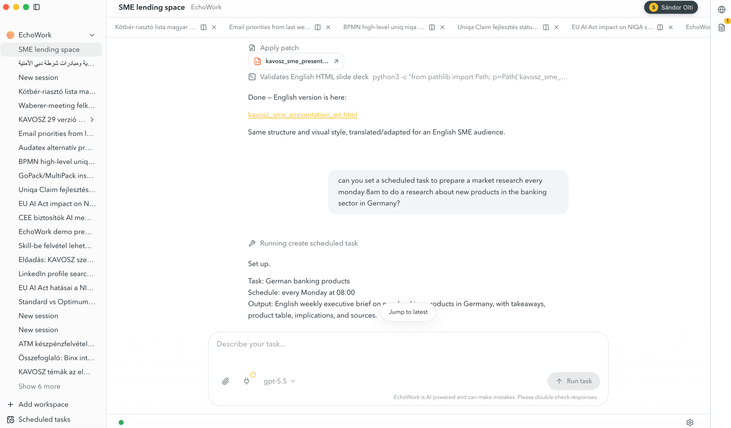Screen dimensions: 731x428
Task: Split view icon on Uniqa Claim tab
Action: click(546, 27)
